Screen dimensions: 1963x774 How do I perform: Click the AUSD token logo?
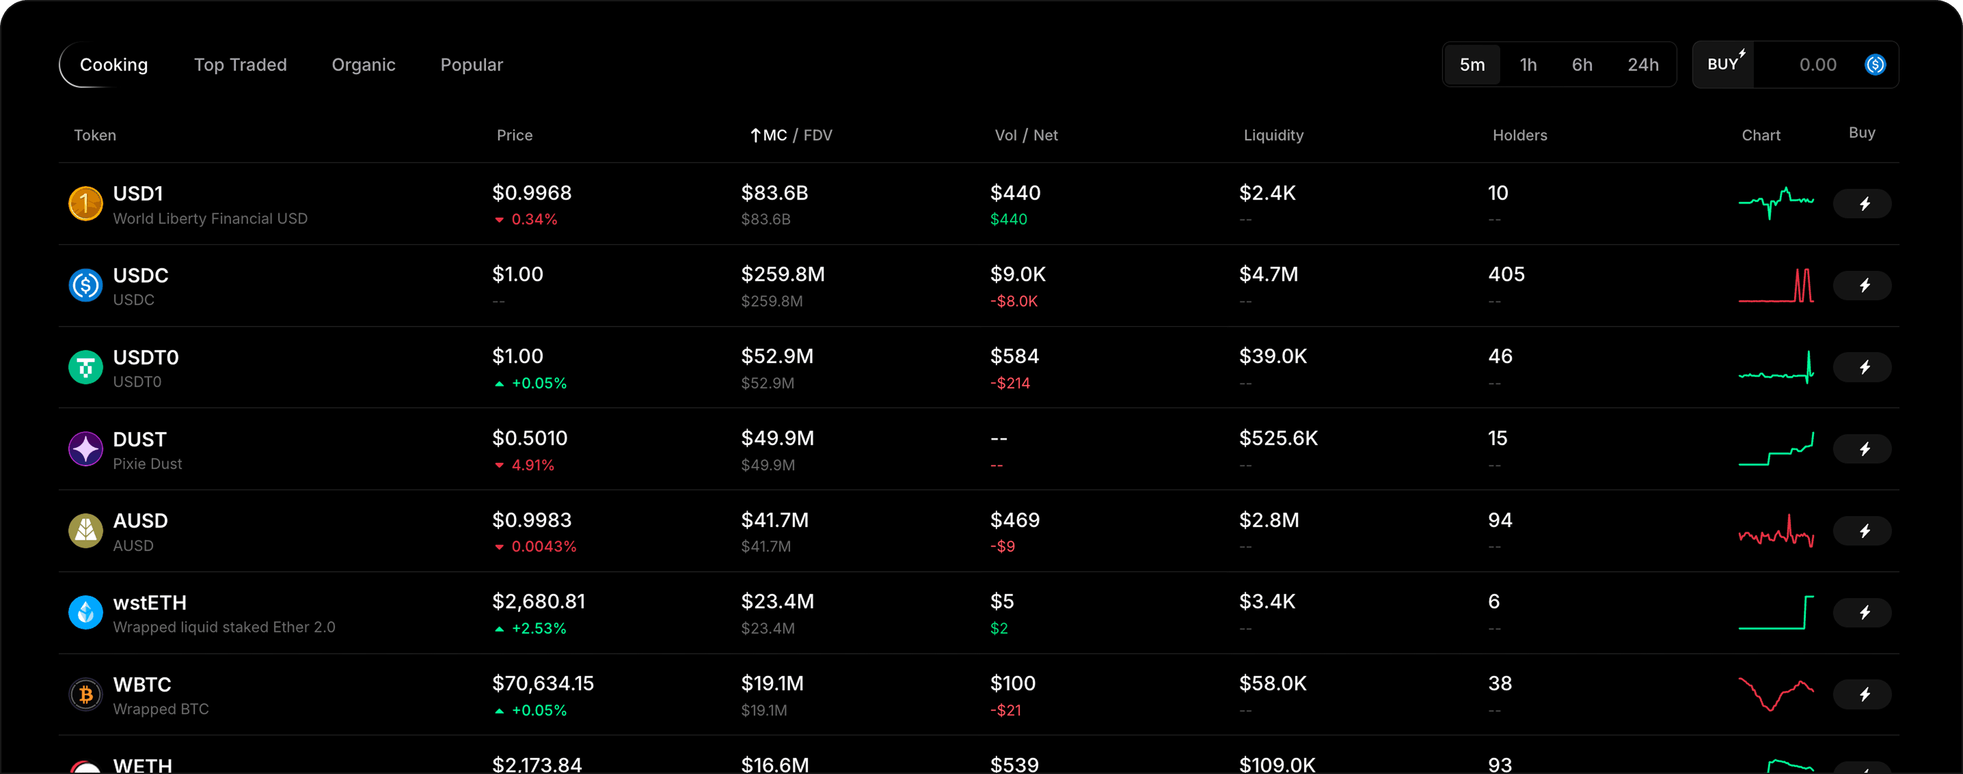85,531
